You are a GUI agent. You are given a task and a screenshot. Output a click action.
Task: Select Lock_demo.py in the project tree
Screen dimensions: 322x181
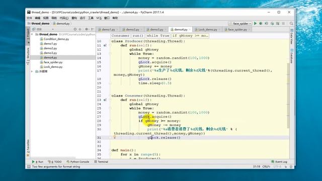pos(53,67)
